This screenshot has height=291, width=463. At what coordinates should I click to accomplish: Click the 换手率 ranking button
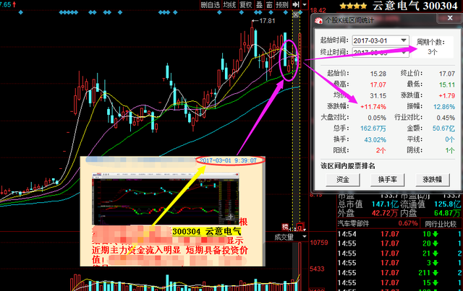coord(388,180)
